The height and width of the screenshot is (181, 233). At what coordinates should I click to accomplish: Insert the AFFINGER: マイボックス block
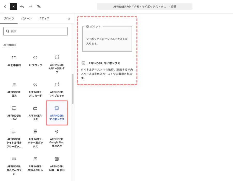[x=57, y=113]
